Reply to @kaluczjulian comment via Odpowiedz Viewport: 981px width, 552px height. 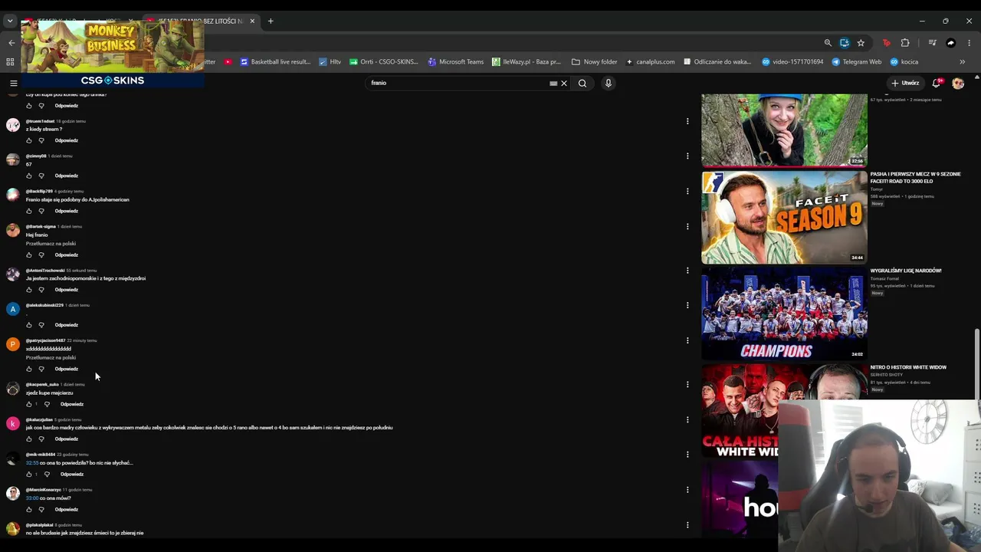pos(67,439)
